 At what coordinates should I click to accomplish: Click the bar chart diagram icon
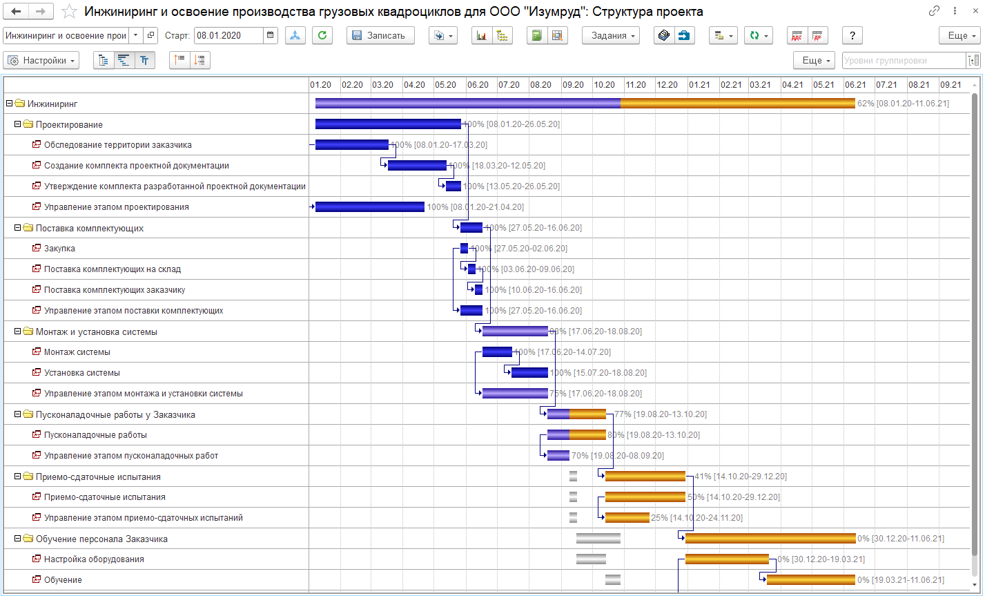tap(481, 36)
